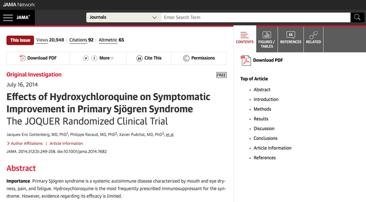Image resolution: width=366 pixels, height=202 pixels.
Task: Click the article title heading
Action: pos(108,103)
